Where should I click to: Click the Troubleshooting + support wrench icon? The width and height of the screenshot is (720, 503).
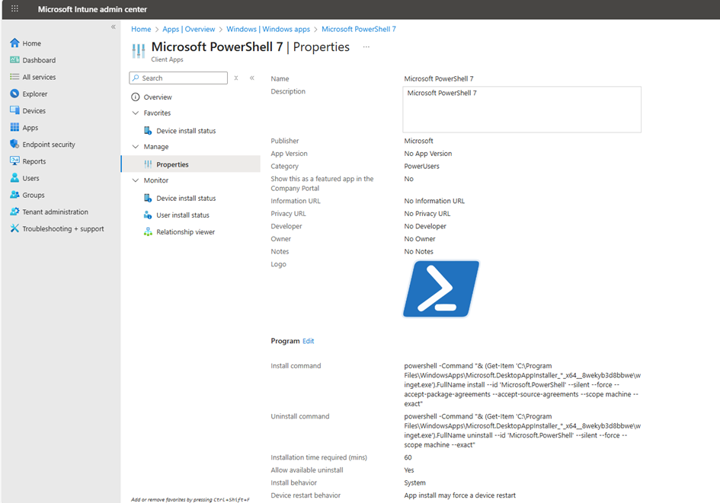[14, 228]
